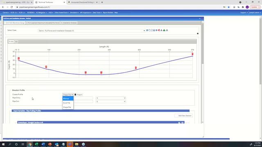Open a new browser tab with plus icon

(x=102, y=2)
